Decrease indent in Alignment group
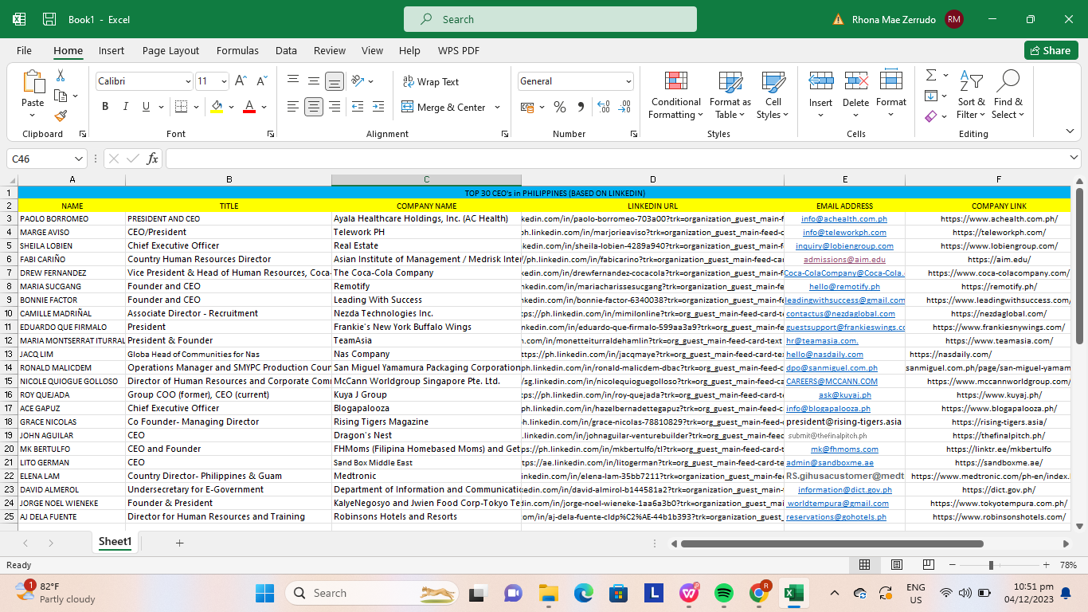 coord(357,107)
